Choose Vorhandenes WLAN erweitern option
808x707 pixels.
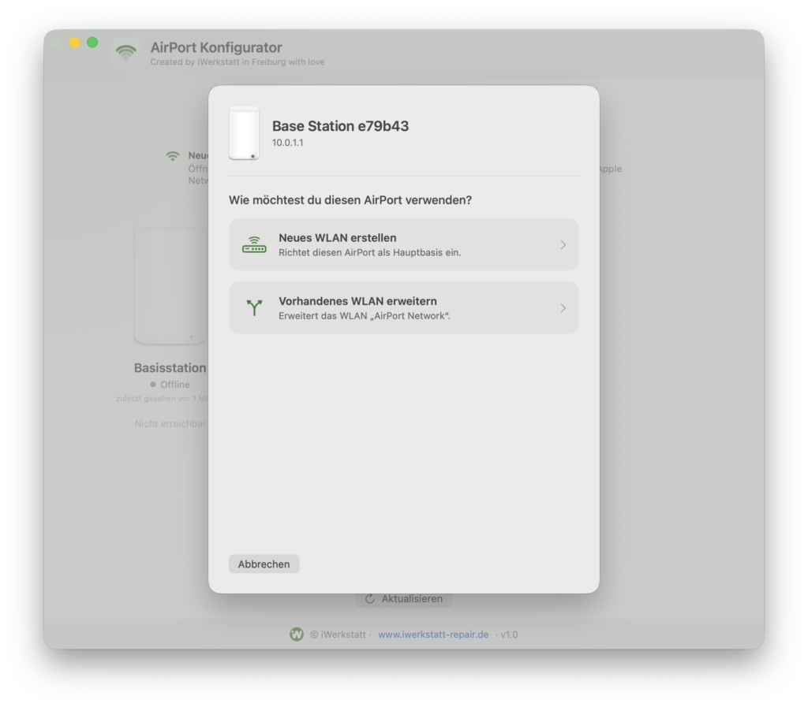(x=403, y=307)
